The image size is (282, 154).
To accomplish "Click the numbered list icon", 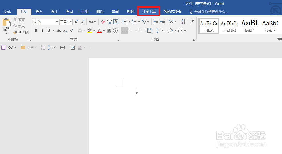I will click(134, 22).
